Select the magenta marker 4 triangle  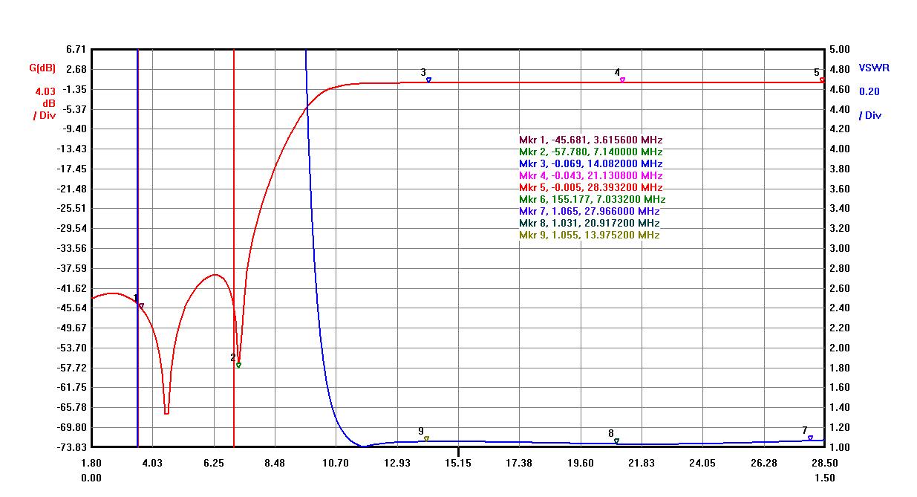[x=622, y=79]
